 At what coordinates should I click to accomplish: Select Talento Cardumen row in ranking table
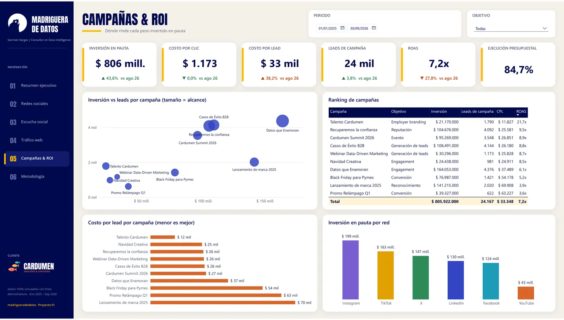click(428, 122)
